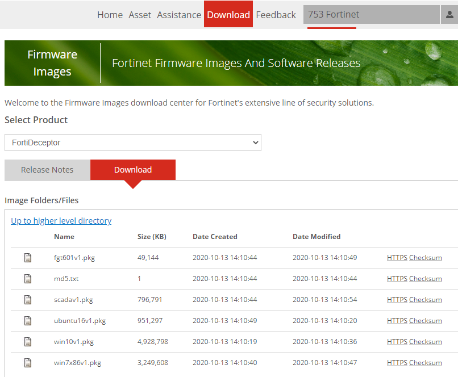Open Checksum for scadav1.pkg

click(425, 300)
